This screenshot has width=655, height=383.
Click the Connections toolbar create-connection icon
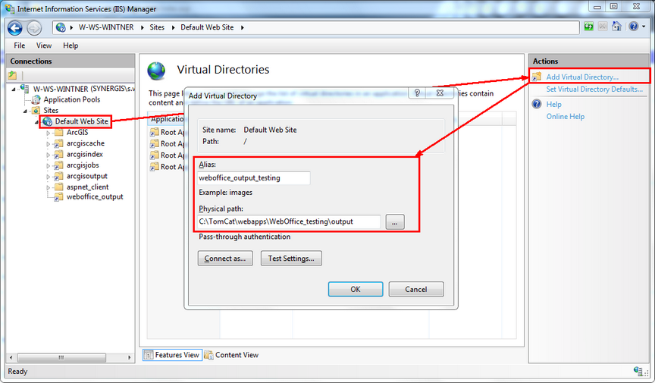click(13, 75)
